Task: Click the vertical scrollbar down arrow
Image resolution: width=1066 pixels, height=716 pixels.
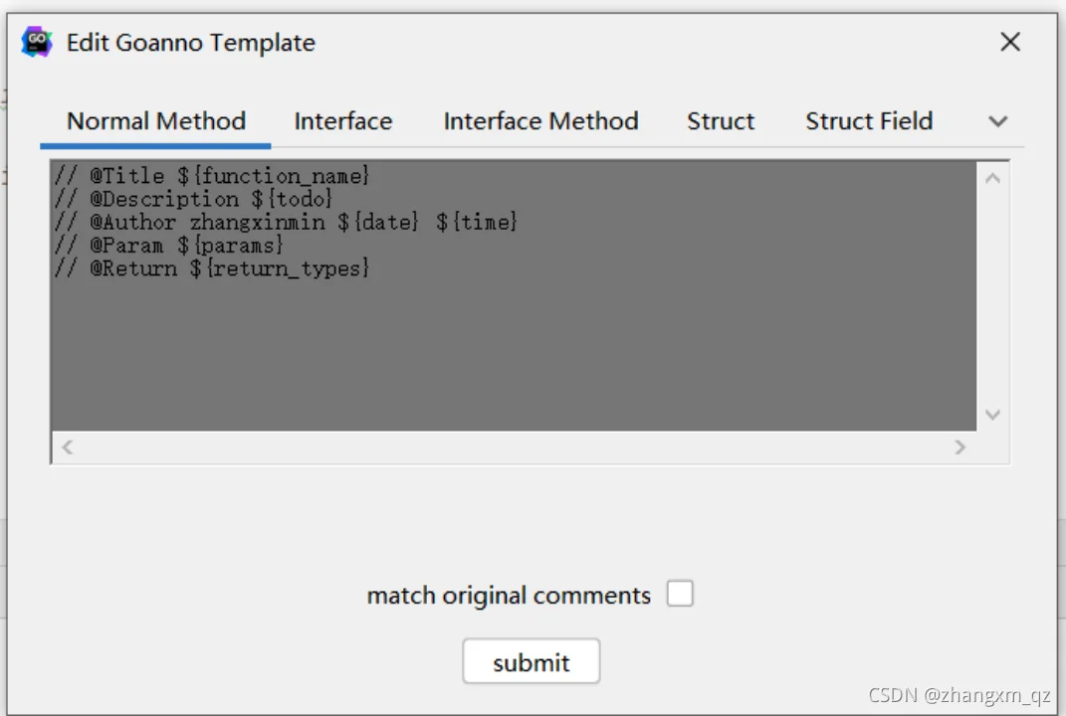Action: [x=992, y=415]
